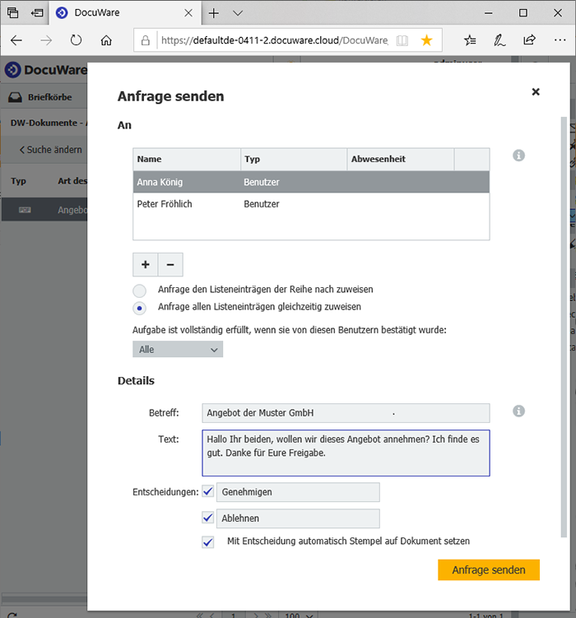This screenshot has height=618, width=576.
Task: Click into the Betreff input field
Action: (346, 412)
